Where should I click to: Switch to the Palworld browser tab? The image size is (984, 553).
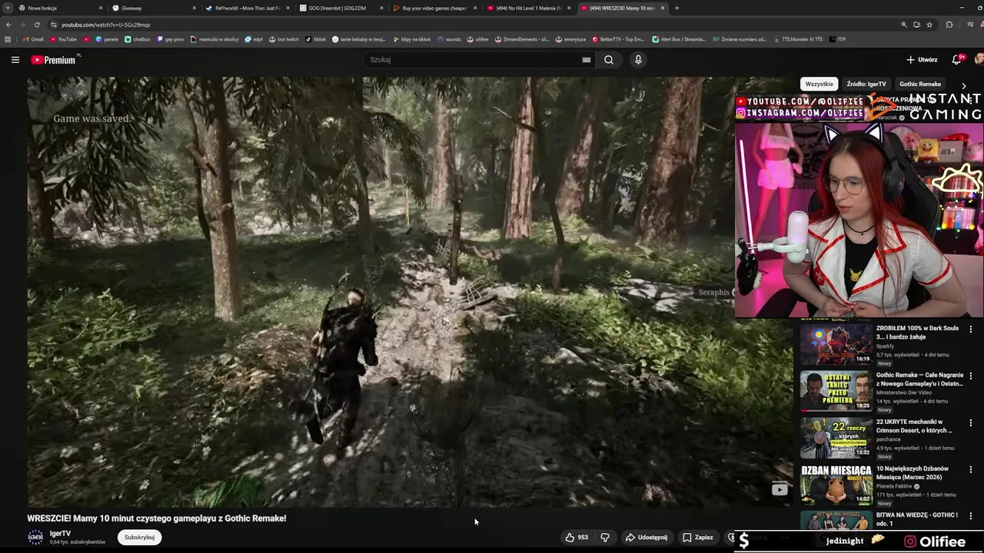(247, 8)
